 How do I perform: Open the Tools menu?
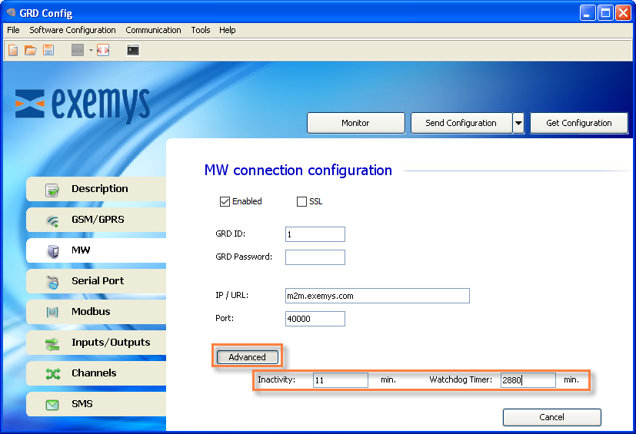(201, 30)
